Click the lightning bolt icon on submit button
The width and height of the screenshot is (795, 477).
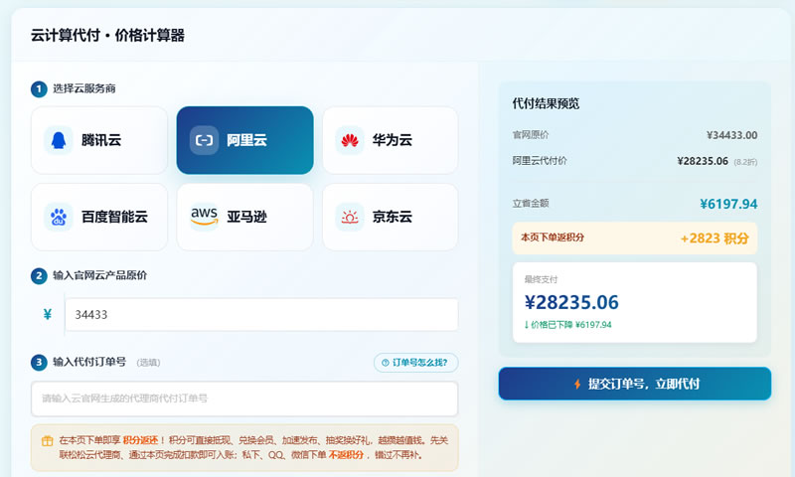(577, 385)
